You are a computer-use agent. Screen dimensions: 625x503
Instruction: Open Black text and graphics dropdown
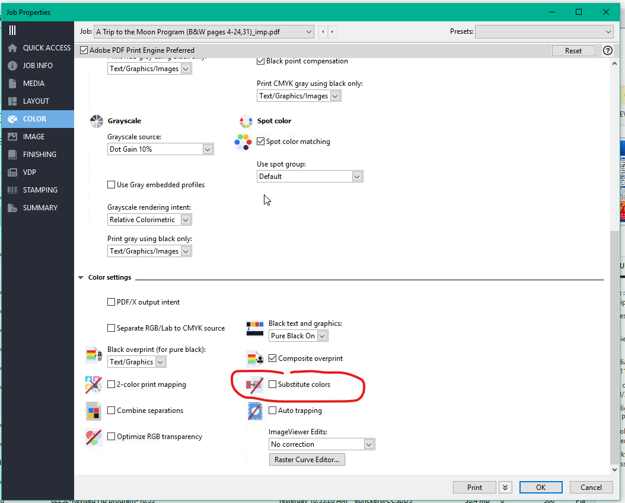(298, 336)
